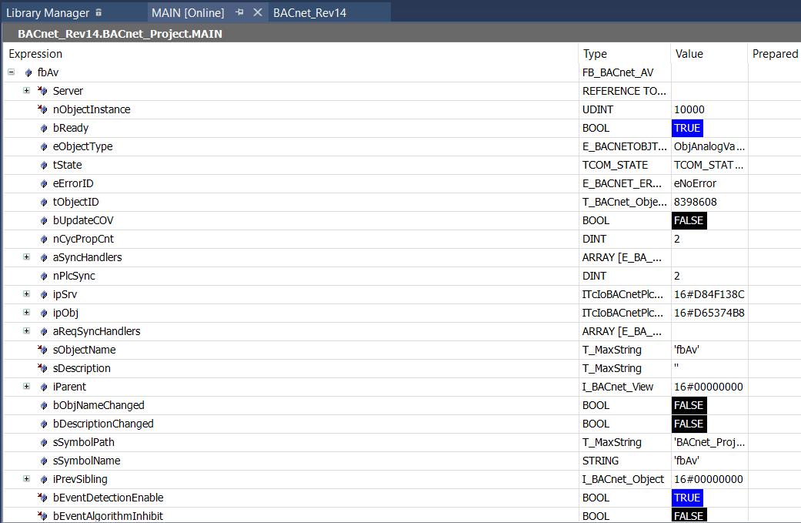The width and height of the screenshot is (801, 523).
Task: Close the MAIN [Online] tab
Action: (x=258, y=13)
